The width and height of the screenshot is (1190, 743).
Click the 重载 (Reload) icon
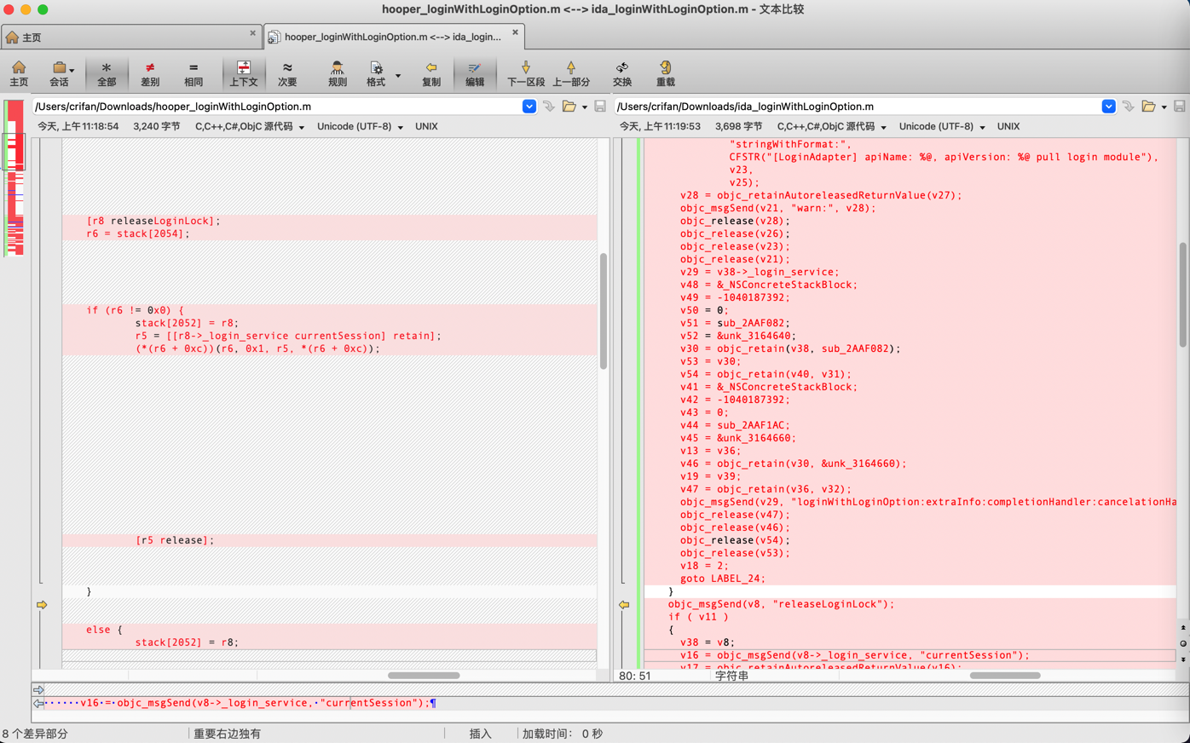tap(666, 73)
